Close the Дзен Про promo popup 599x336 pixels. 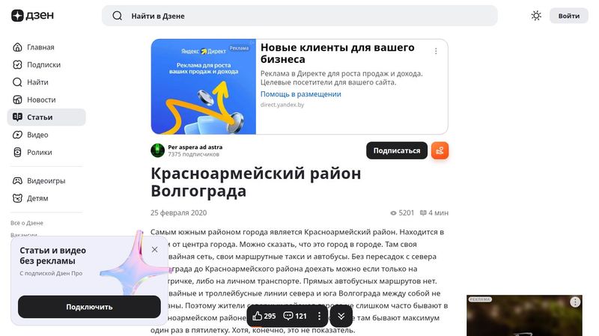click(155, 250)
